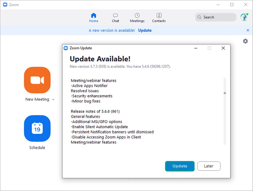This screenshot has height=191, width=253.
Task: Click "A new version is available!" banner text
Action: coord(112,30)
